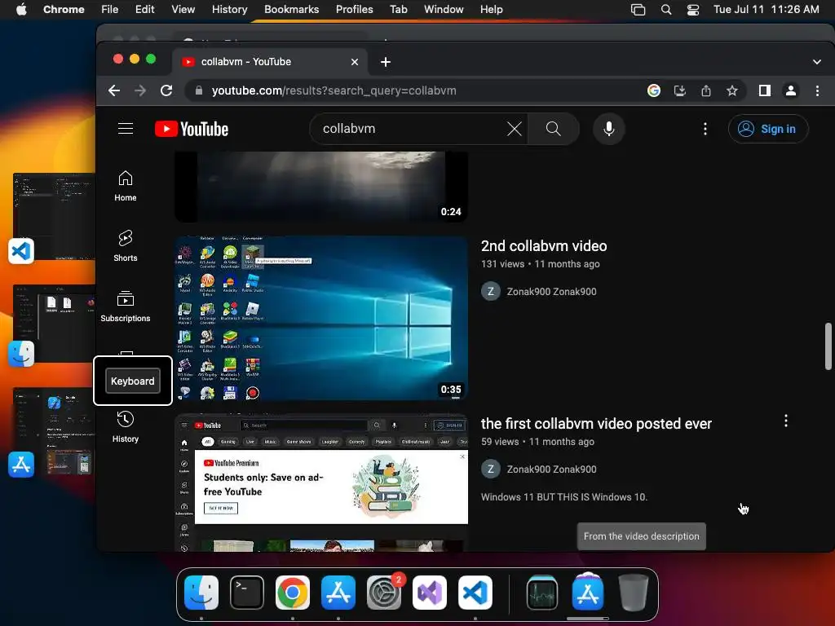The width and height of the screenshot is (835, 626).
Task: Open Zonak900 channel under first collabvm video
Action: 551,469
